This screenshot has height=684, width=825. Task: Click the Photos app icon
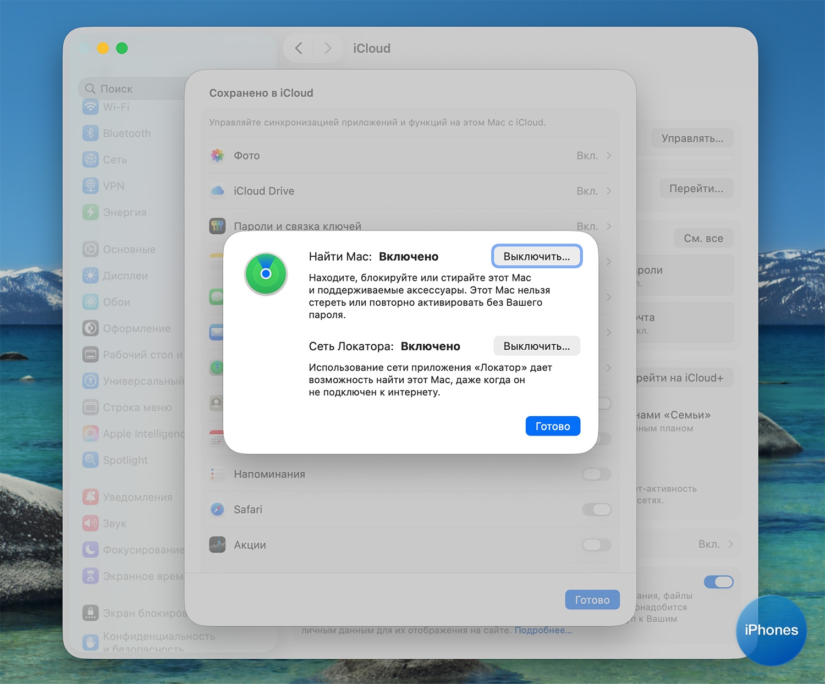218,156
